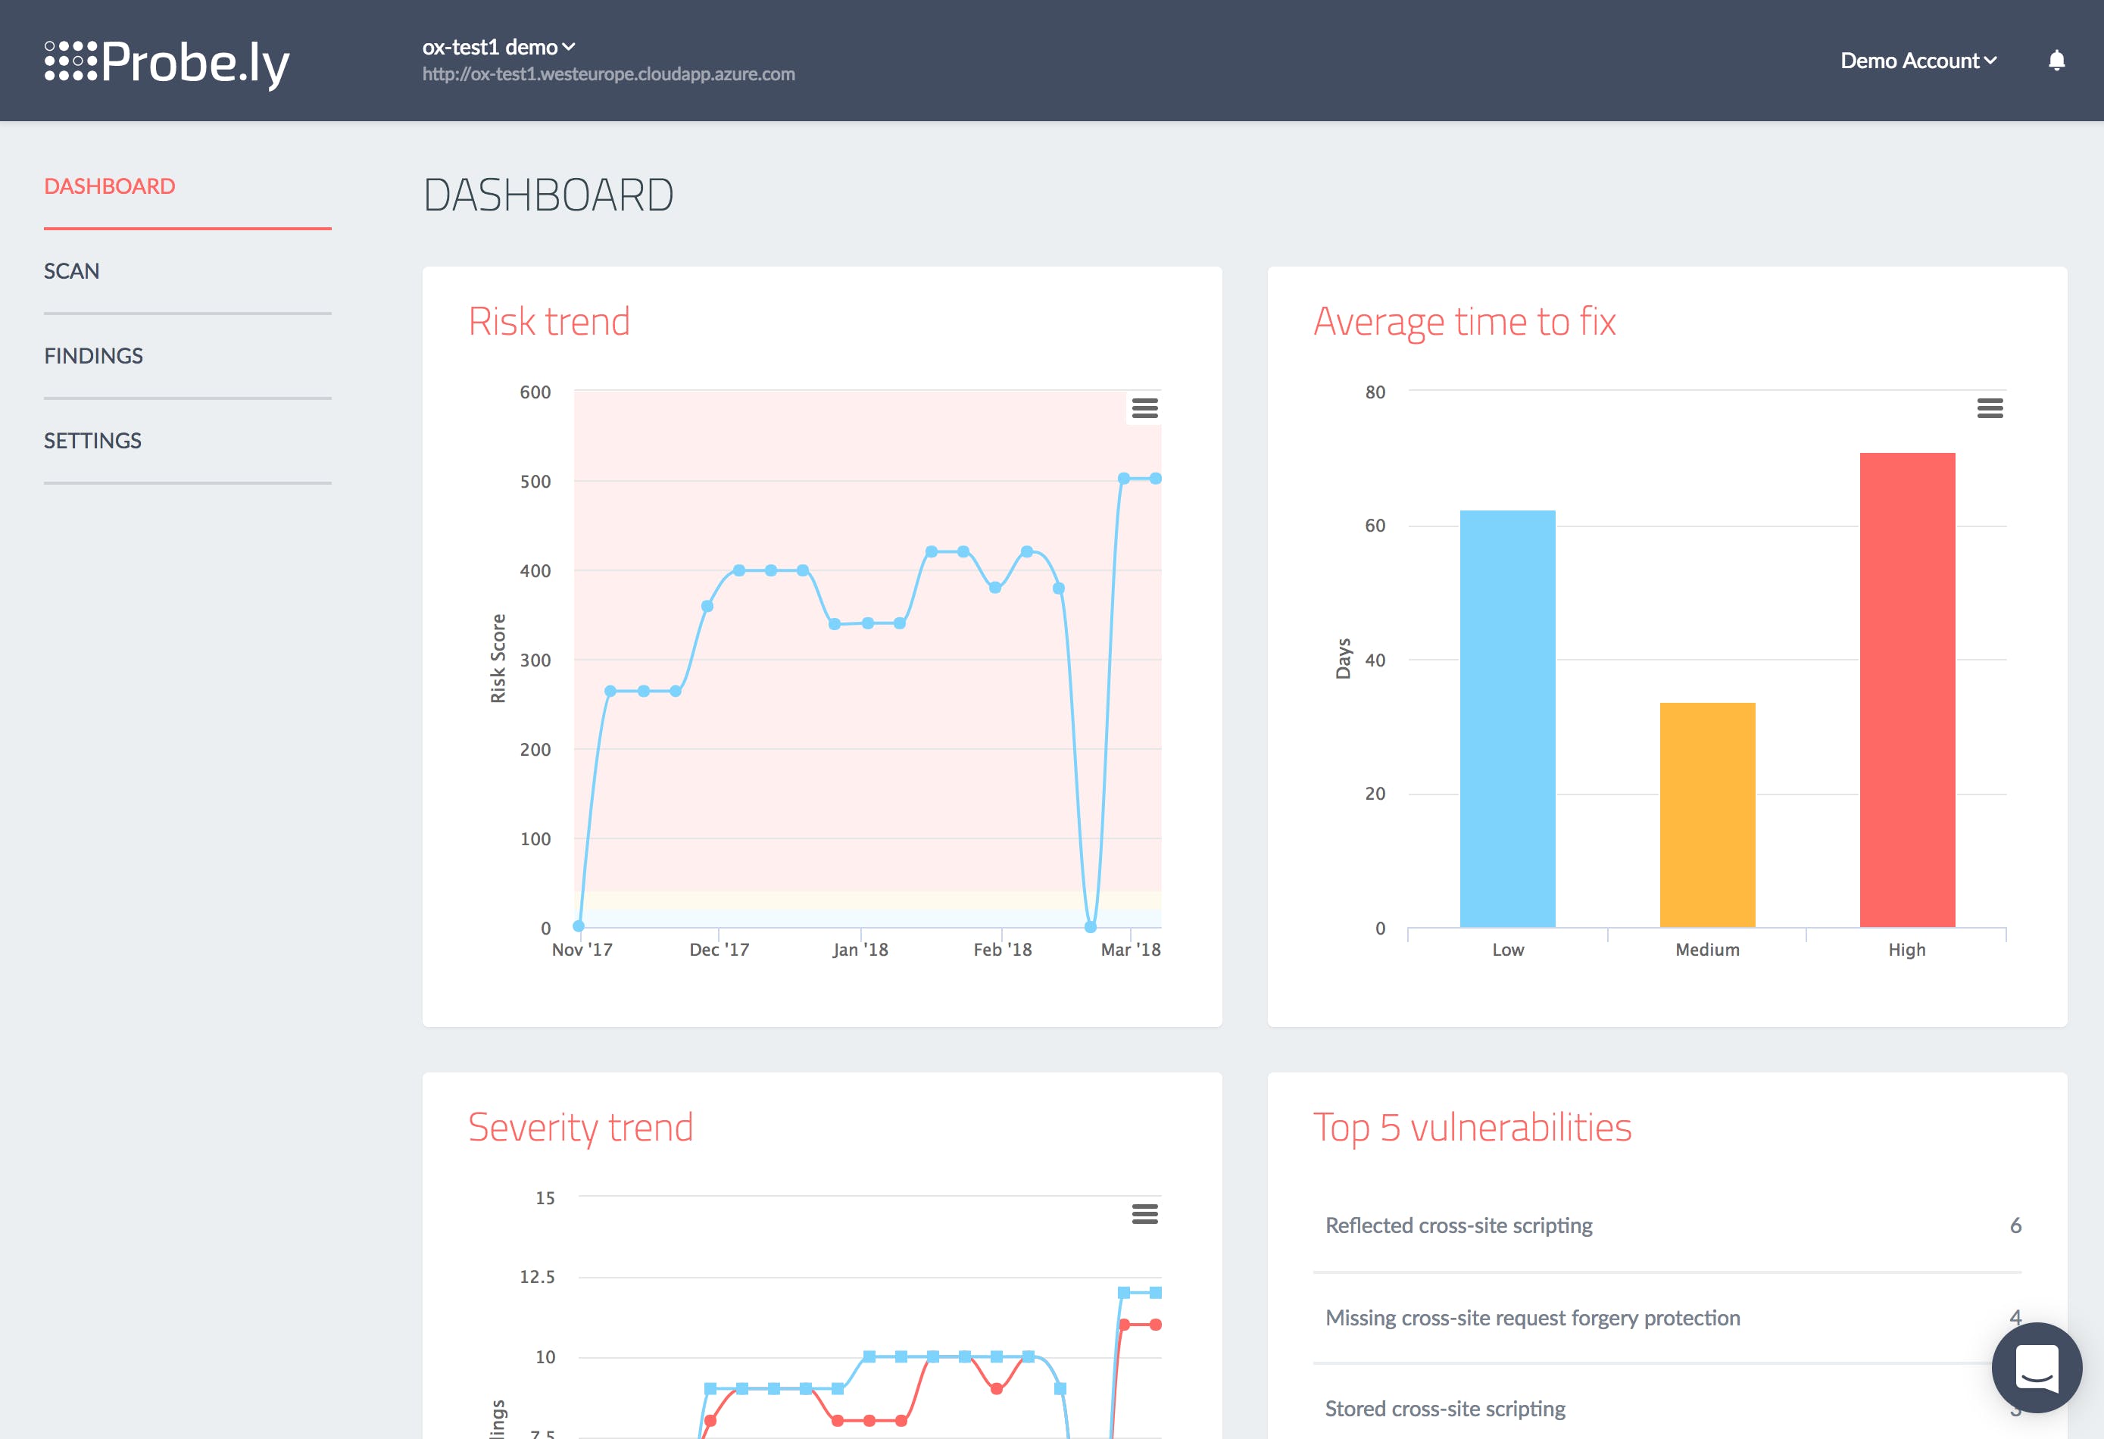
Task: Click the Probe.ly logo
Action: (x=167, y=61)
